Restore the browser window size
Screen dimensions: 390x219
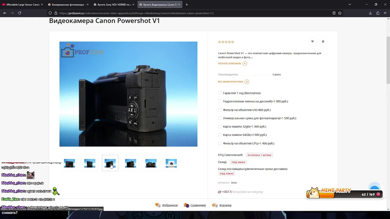[376, 5]
